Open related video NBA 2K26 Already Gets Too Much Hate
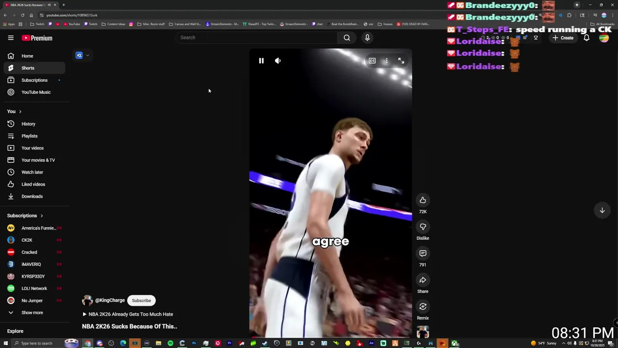618x348 pixels. tap(127, 314)
